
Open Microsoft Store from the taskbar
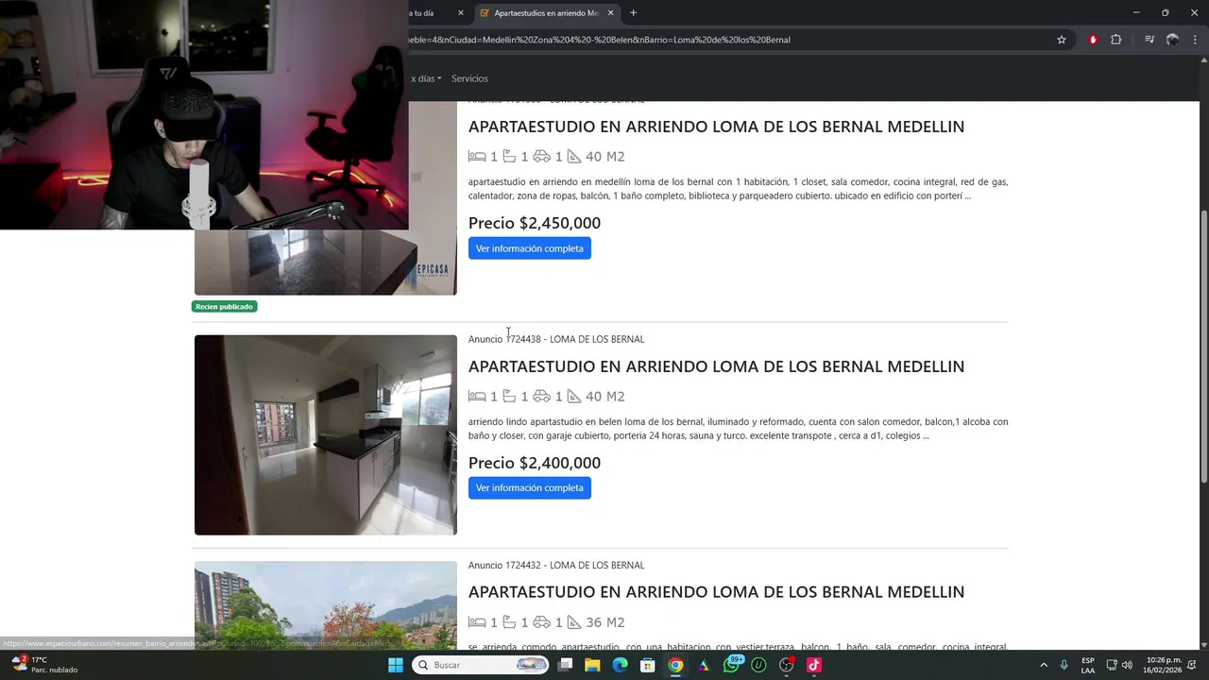(x=648, y=665)
